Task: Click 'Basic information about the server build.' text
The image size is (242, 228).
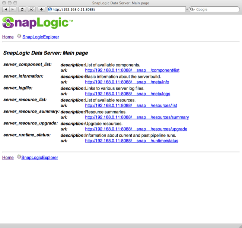Action: tap(123, 77)
